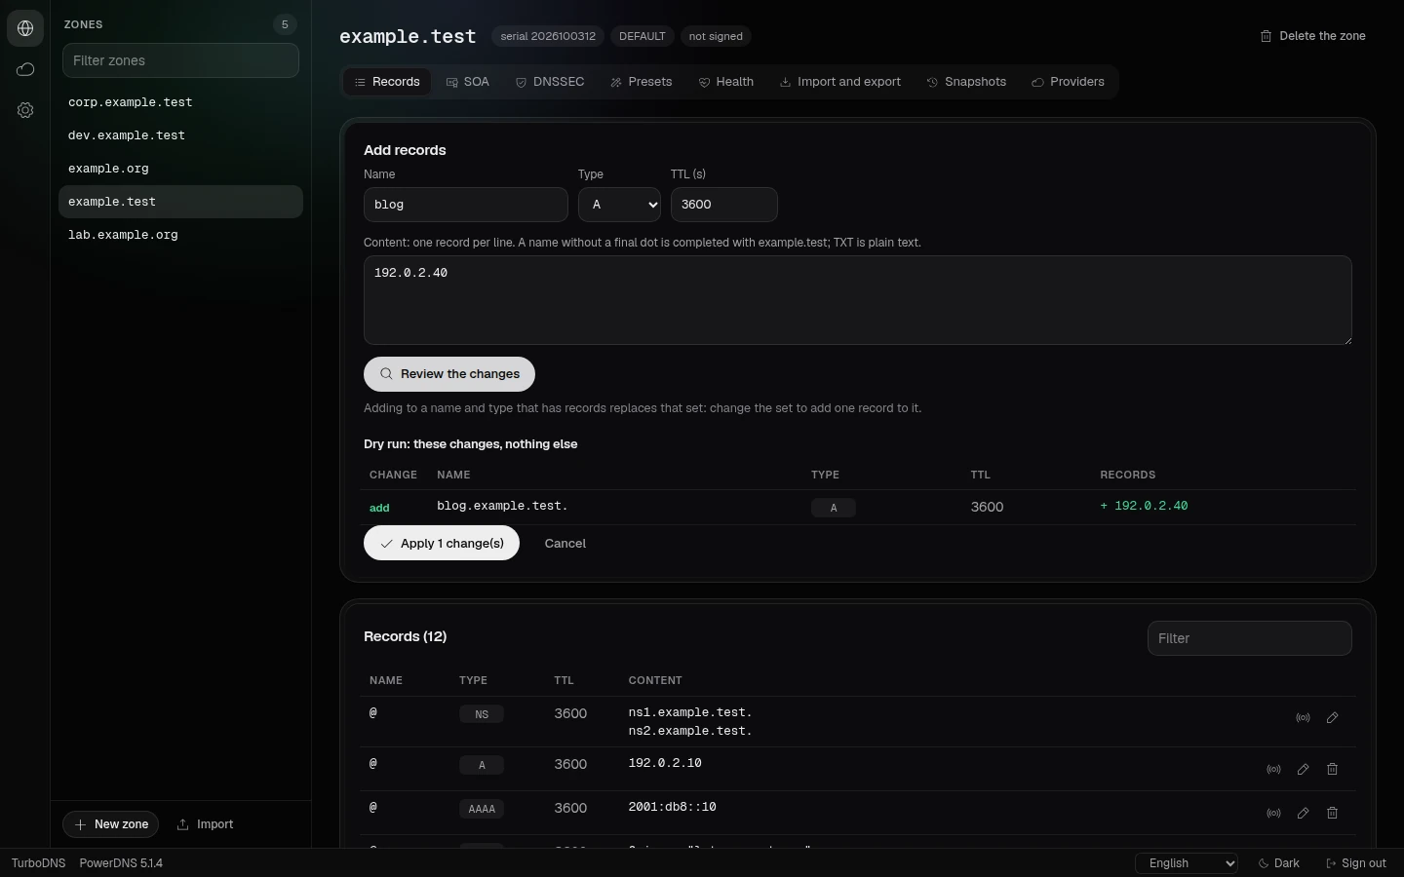
Task: Select zone corp.example.test
Action: pos(180,102)
